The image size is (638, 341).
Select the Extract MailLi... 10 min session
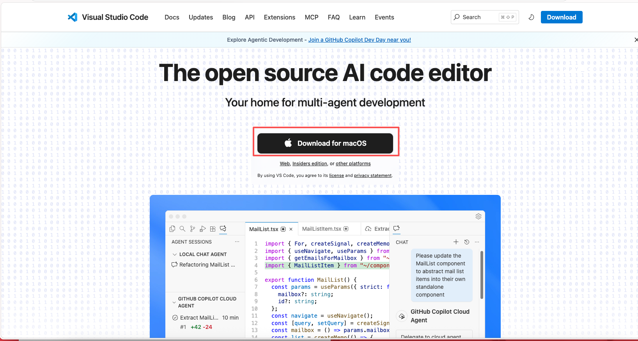point(206,318)
